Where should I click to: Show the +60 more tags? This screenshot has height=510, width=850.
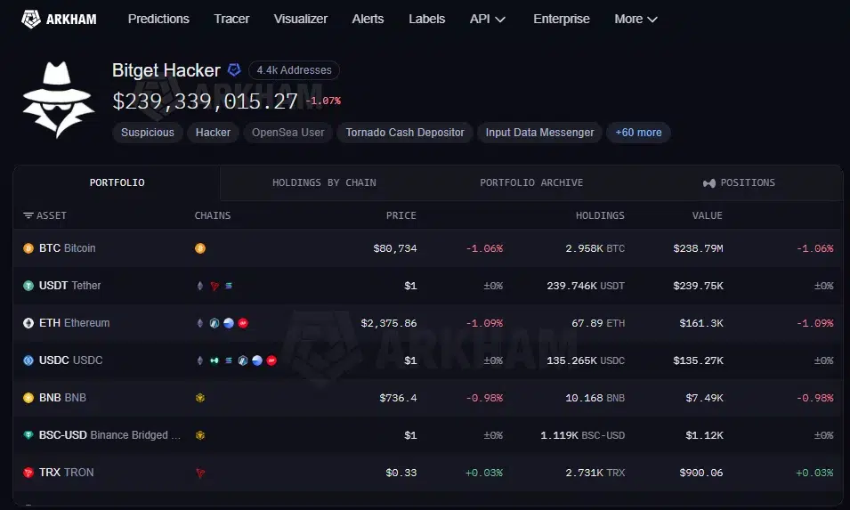tap(638, 133)
